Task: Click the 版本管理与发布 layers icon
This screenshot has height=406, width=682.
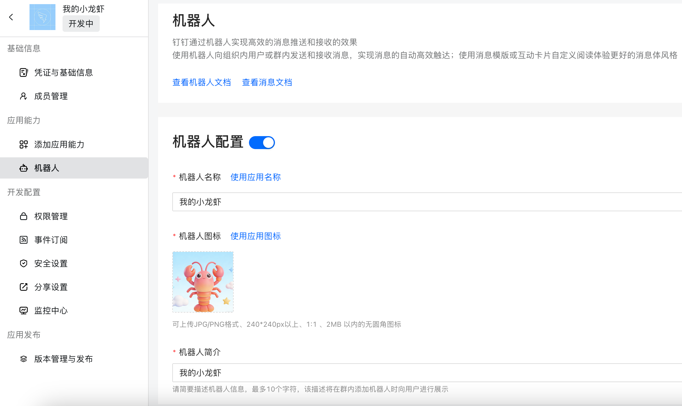Action: pyautogui.click(x=24, y=359)
